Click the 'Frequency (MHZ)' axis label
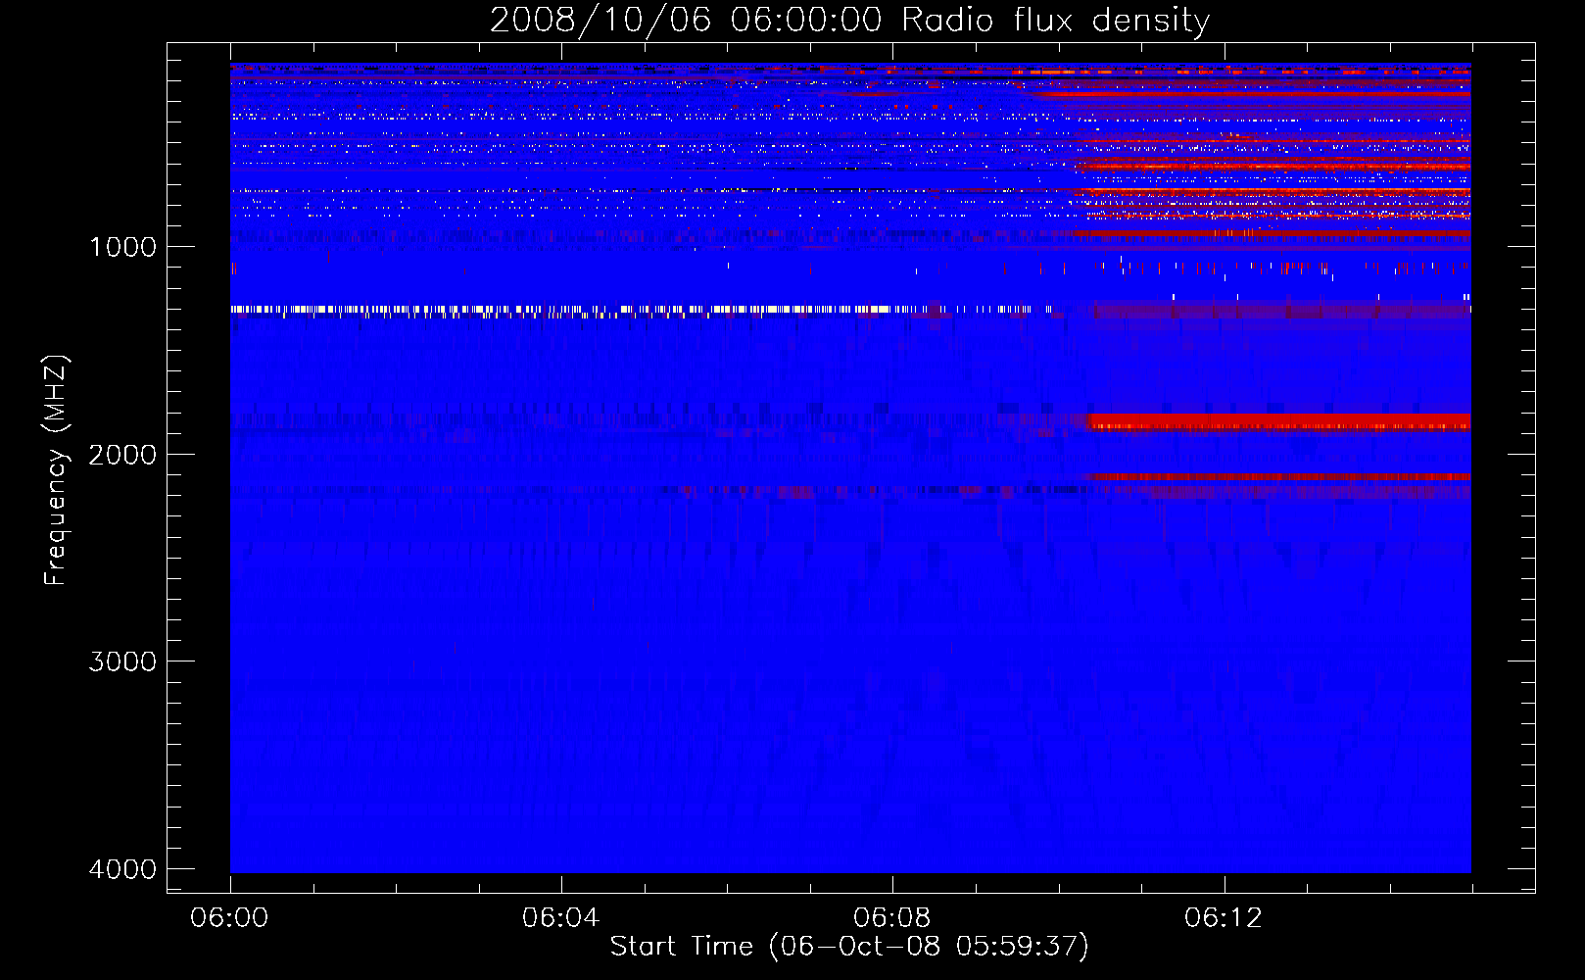This screenshot has height=980, width=1585. click(57, 470)
